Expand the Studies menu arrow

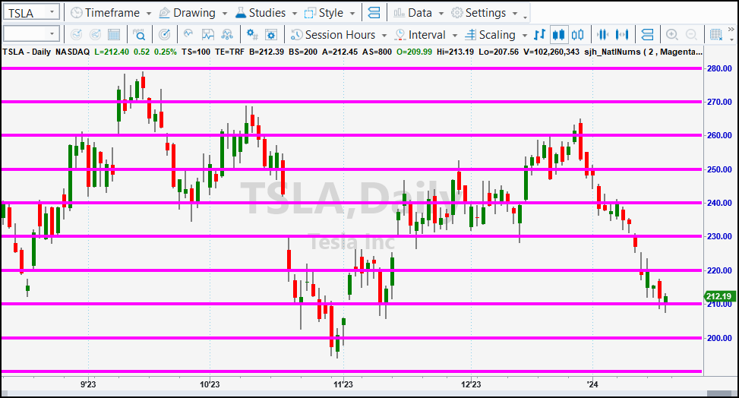294,13
